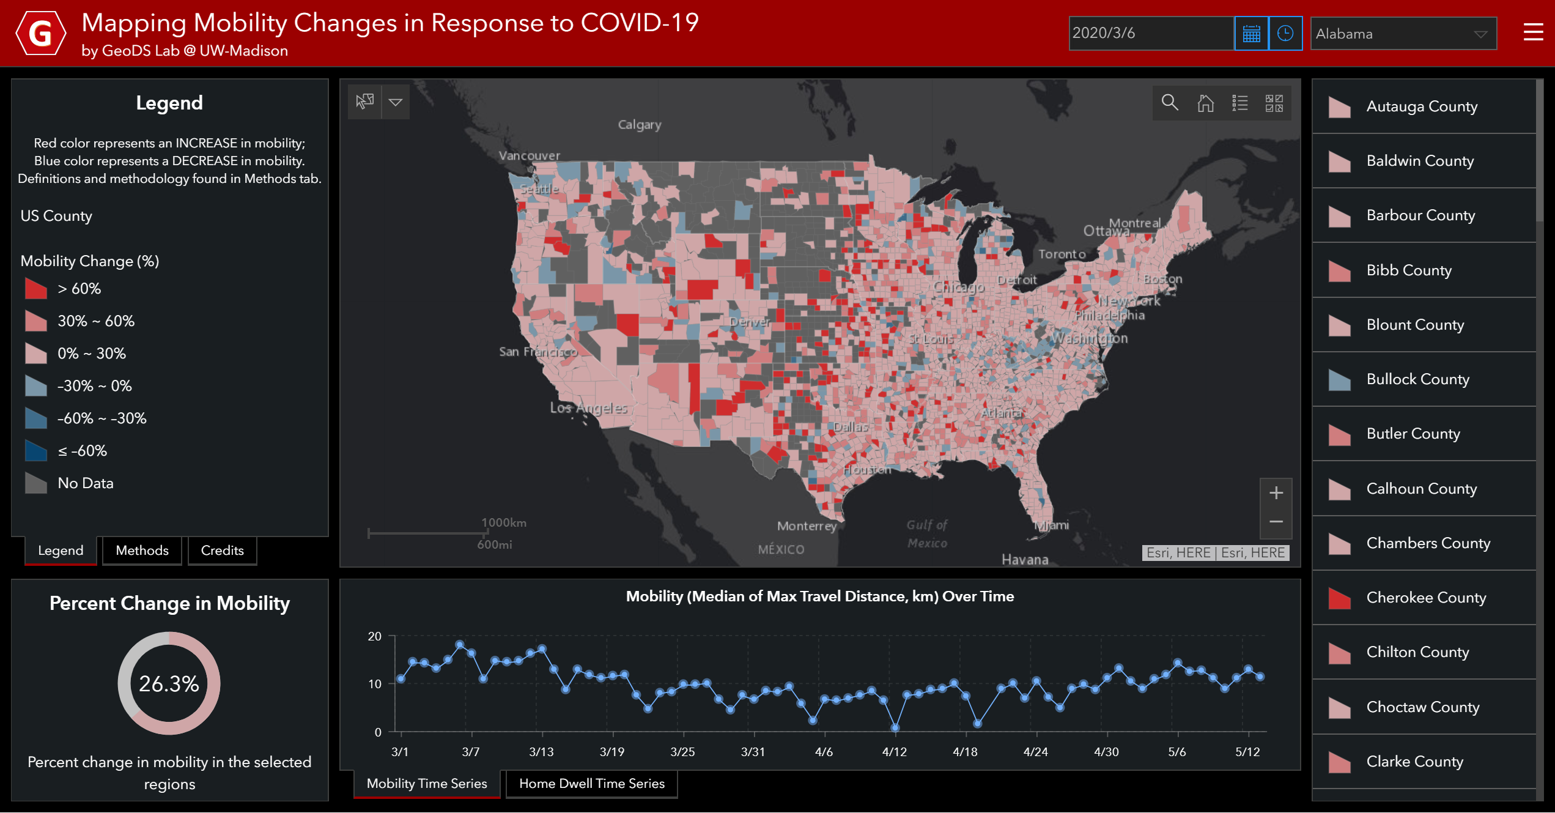Select Calhoun County entry
The image size is (1555, 813).
pos(1424,489)
